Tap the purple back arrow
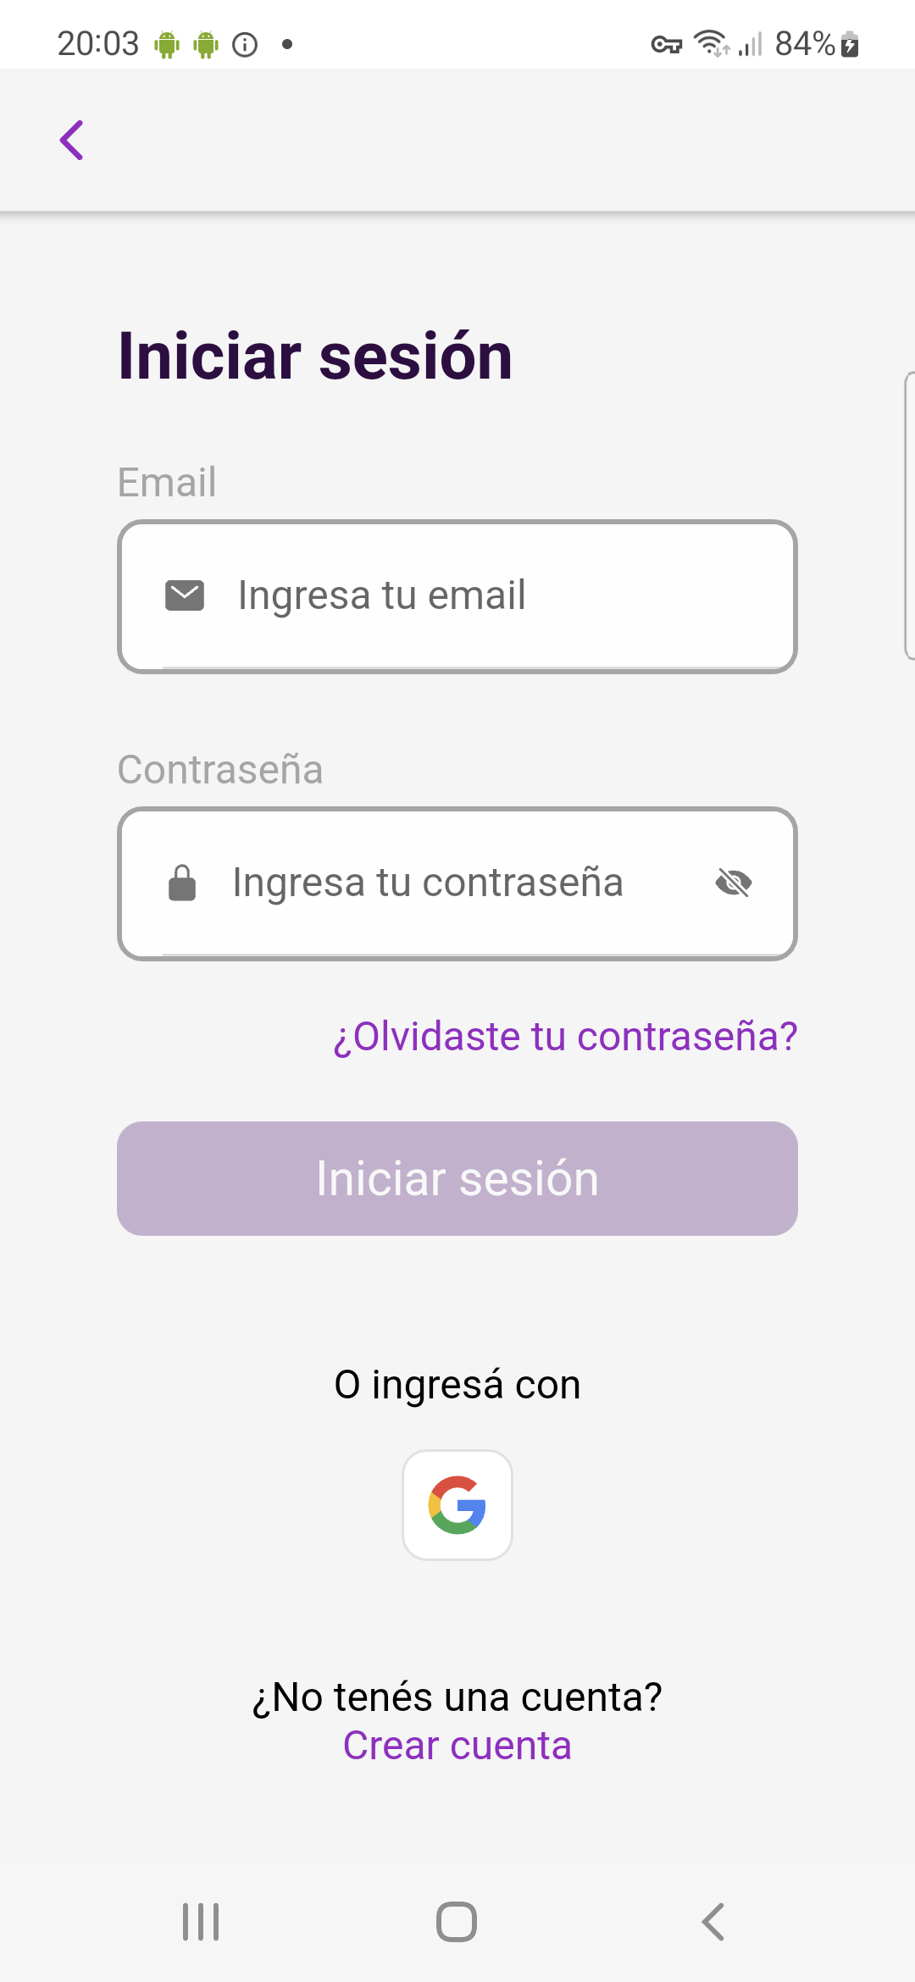Screen dimensions: 915x1982 click(72, 140)
